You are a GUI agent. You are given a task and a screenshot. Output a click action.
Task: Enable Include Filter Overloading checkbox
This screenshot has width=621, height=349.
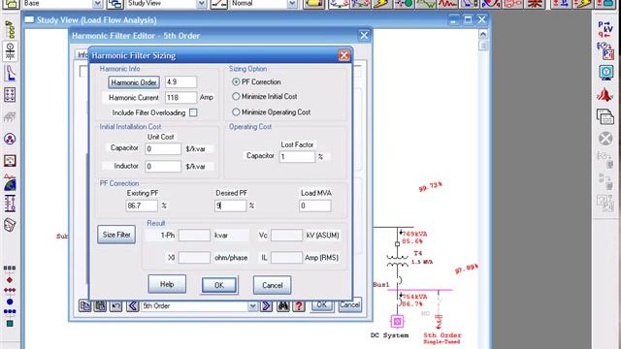pyautogui.click(x=193, y=112)
